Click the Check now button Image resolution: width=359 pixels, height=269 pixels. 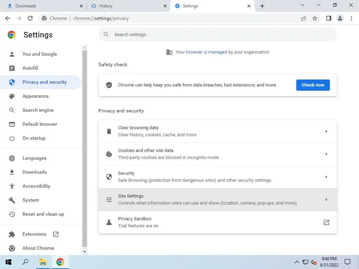point(313,85)
